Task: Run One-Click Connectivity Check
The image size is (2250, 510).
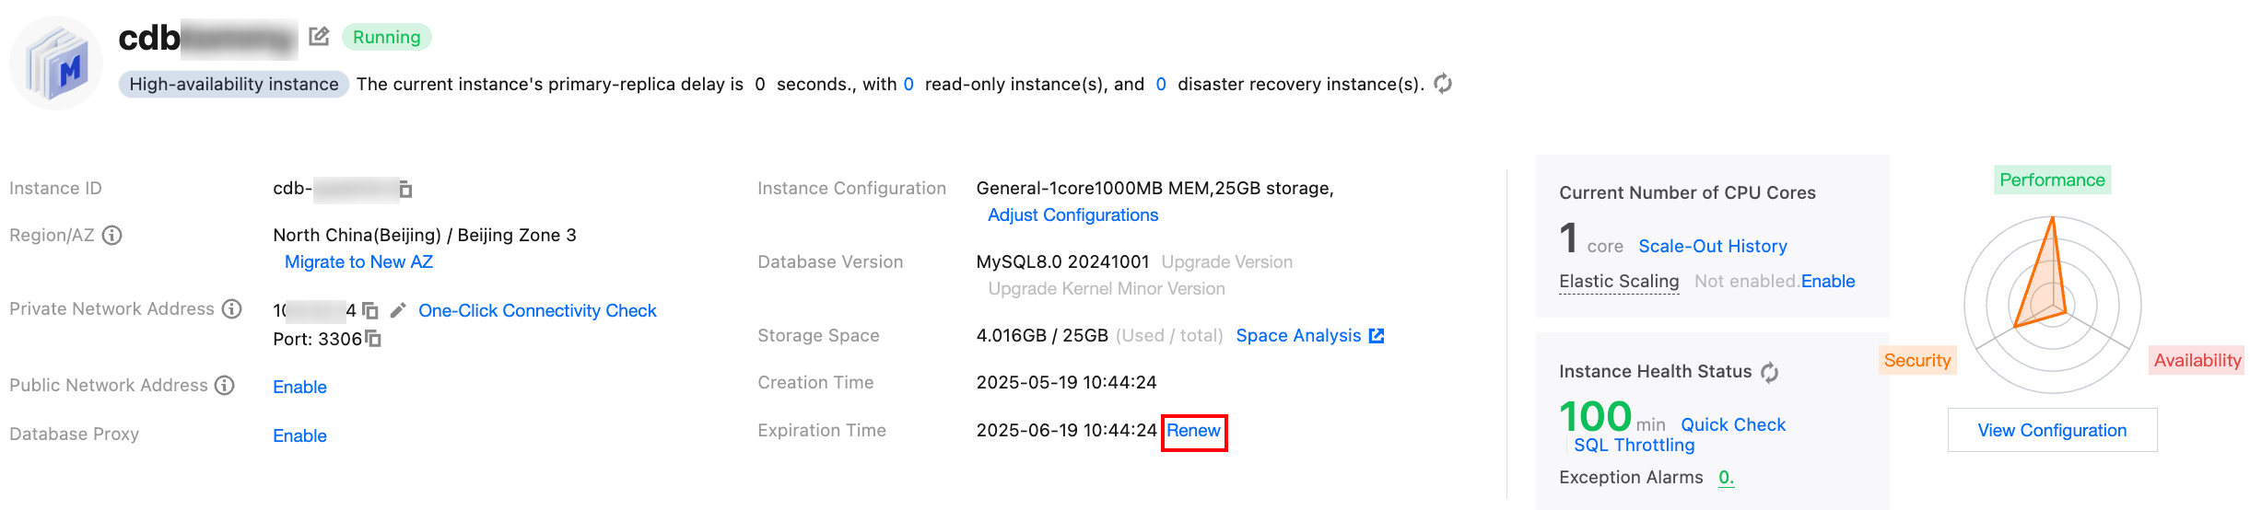Action: (x=537, y=311)
